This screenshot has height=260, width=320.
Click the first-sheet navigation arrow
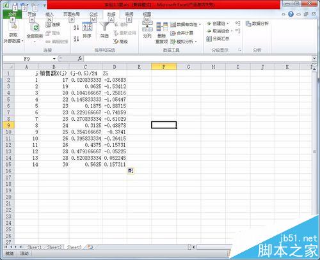tap(6, 247)
